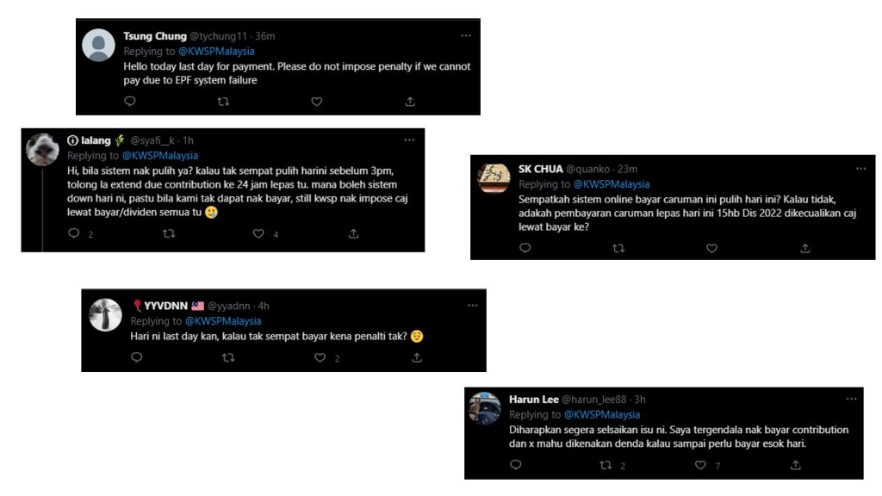
Task: Open SK CHUA's profile name
Action: point(541,169)
